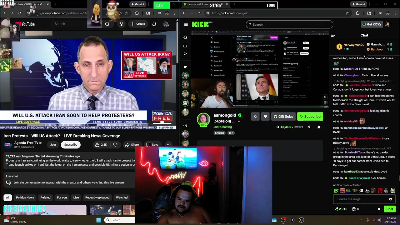
Task: Select 'All' filter chip on YouTube
Action: click(x=8, y=197)
